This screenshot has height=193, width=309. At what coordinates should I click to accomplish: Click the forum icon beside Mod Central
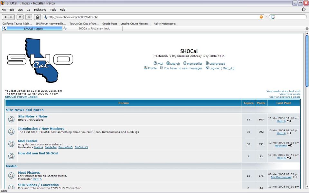coord(11,144)
